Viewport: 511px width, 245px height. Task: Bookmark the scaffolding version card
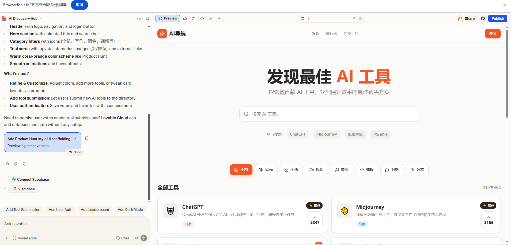tap(87, 138)
